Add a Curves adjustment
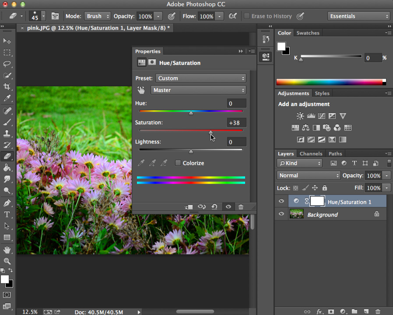This screenshot has height=315, width=393. click(322, 115)
